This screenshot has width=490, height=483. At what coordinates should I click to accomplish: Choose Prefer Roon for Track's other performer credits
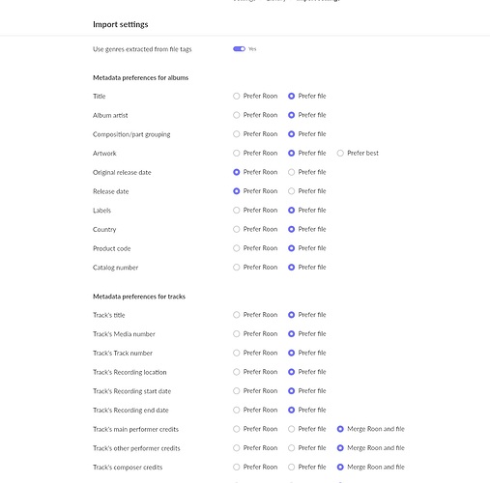click(x=237, y=447)
